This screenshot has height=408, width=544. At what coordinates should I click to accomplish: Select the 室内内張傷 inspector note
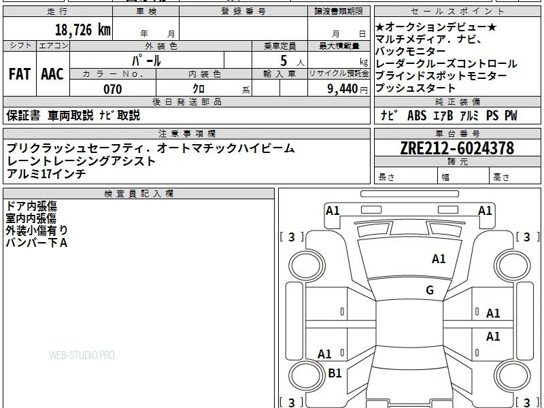(31, 218)
